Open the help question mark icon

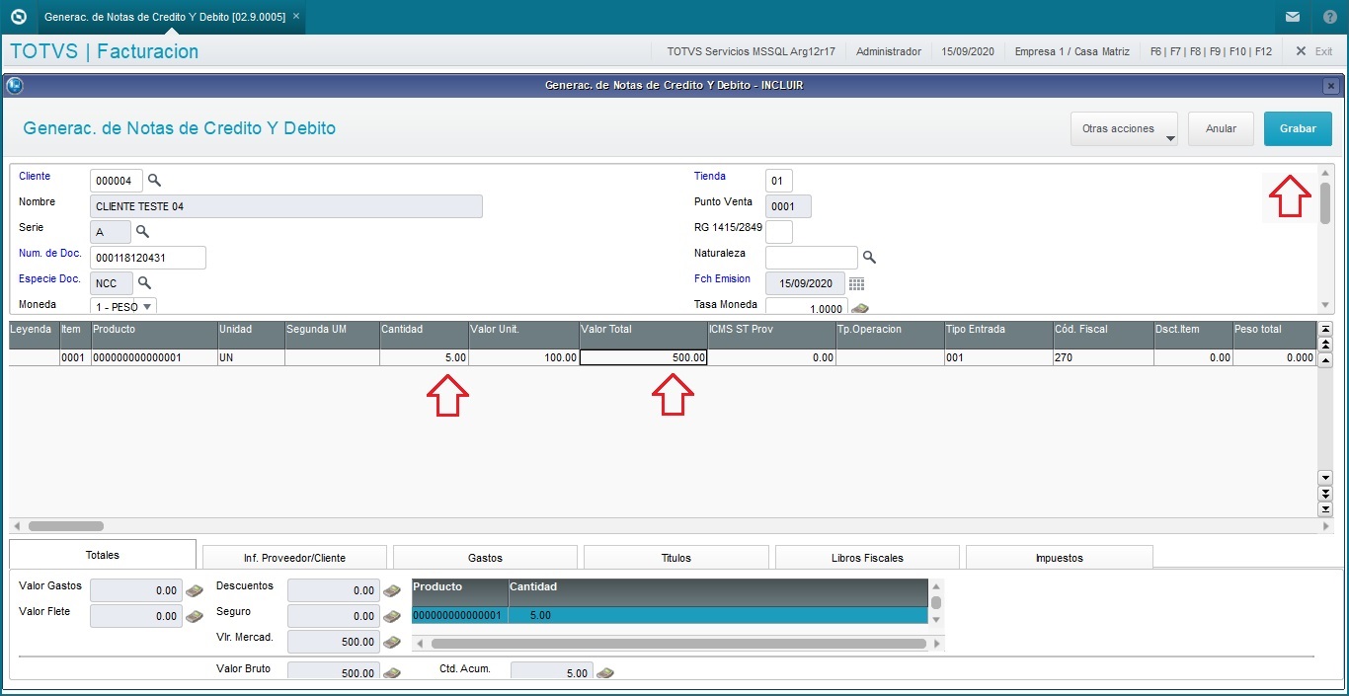[x=1329, y=17]
